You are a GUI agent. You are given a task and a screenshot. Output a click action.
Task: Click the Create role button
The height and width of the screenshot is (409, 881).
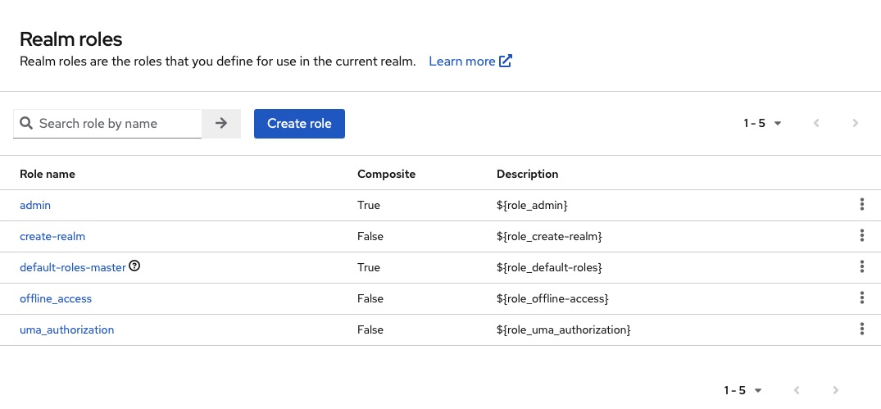(299, 124)
